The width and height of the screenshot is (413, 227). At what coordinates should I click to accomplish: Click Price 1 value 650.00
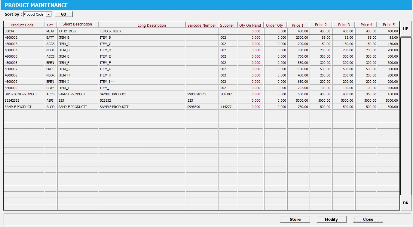(298, 82)
